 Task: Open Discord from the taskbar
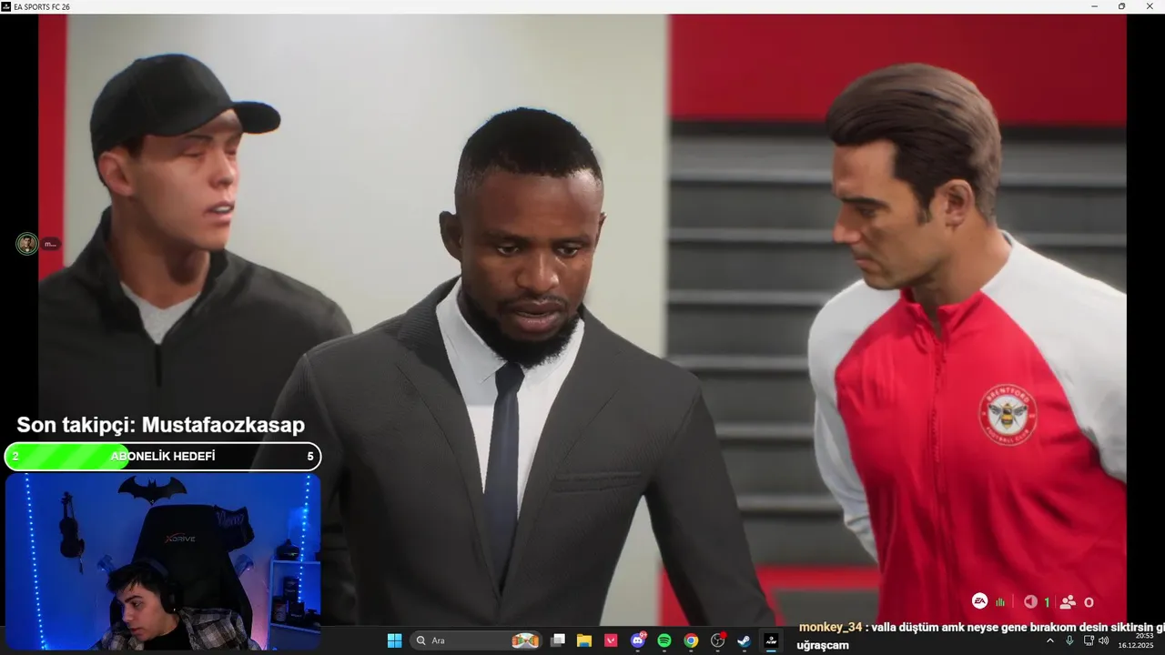pos(638,640)
